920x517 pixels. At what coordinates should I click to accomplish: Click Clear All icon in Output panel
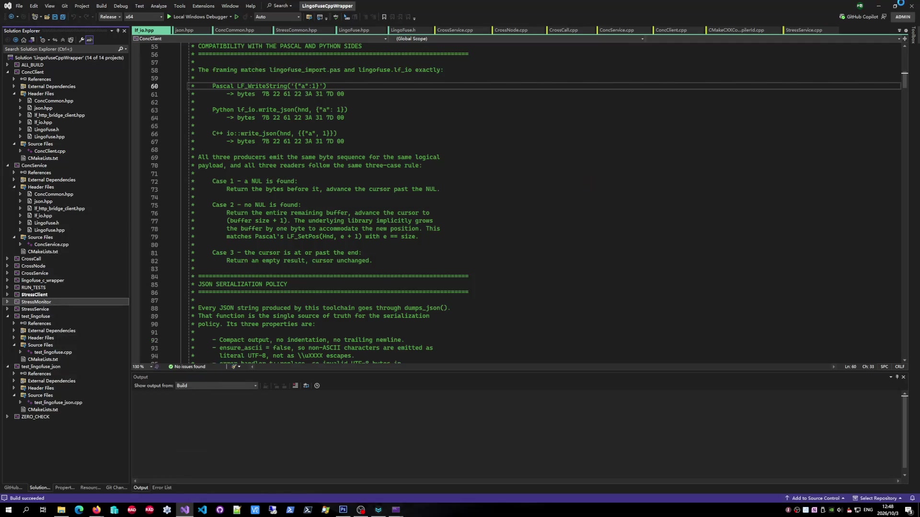click(295, 386)
